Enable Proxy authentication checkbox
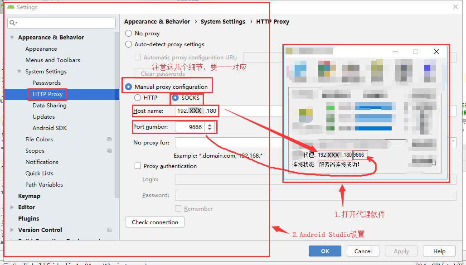 coord(138,166)
